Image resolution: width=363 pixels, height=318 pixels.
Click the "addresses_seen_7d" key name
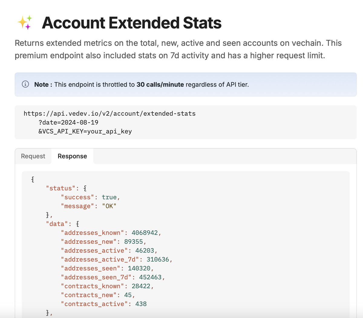pos(96,277)
